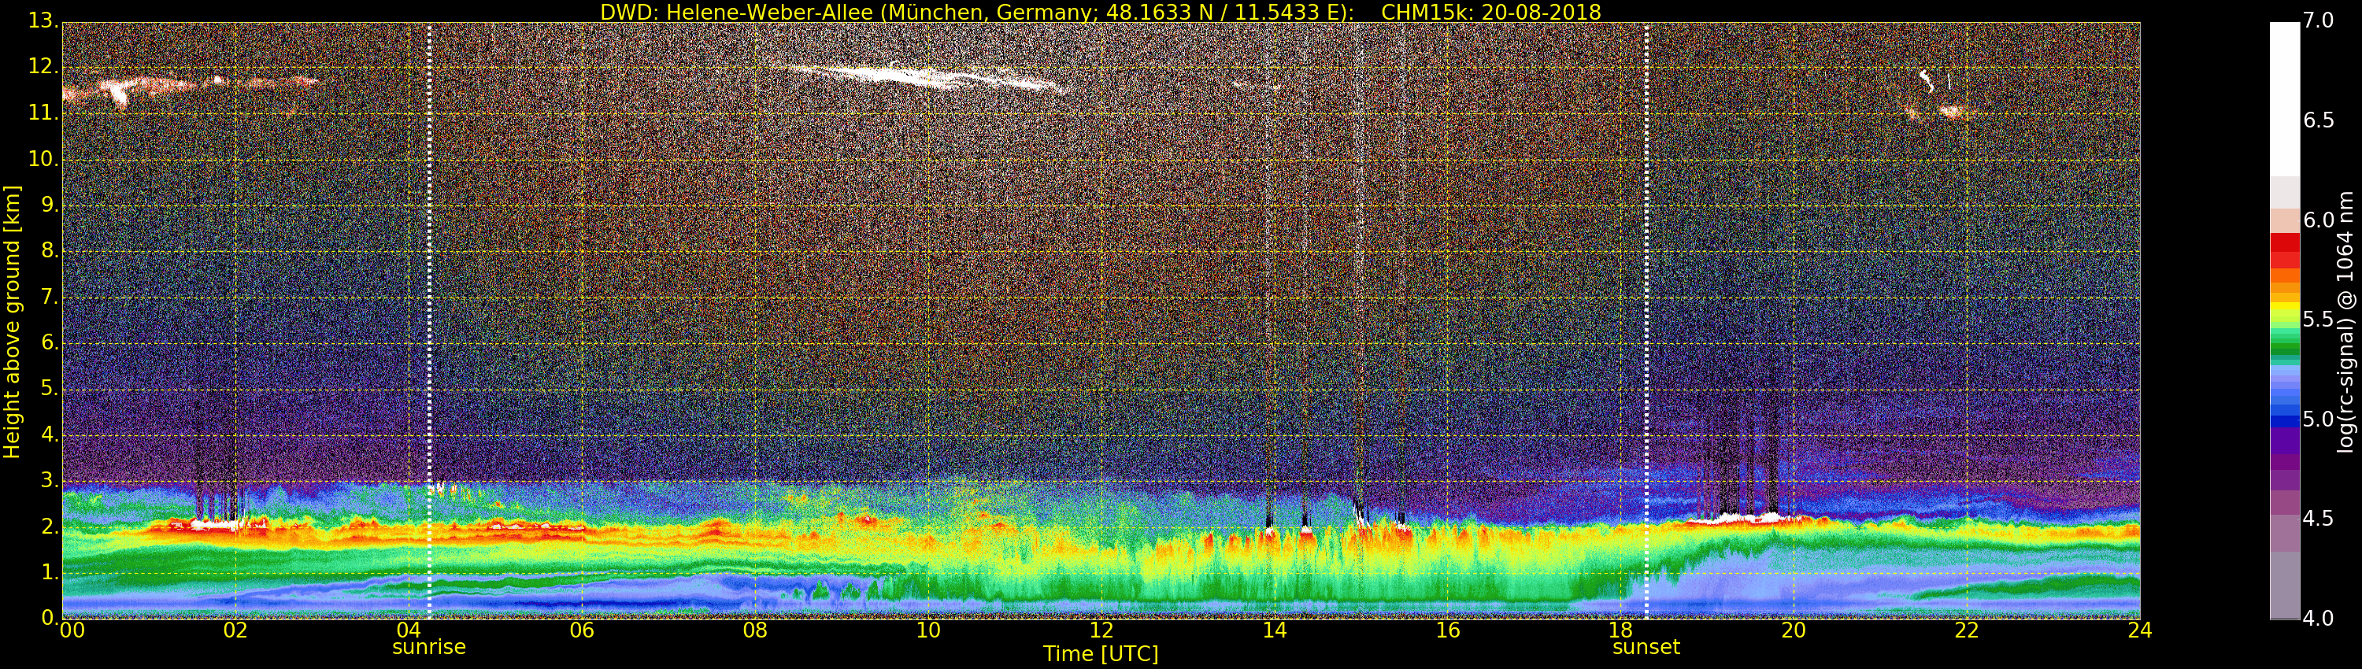Click the "Height above ground [km]" axis label

point(12,321)
